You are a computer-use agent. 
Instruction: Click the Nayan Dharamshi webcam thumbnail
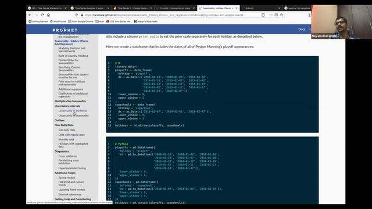click(x=342, y=22)
